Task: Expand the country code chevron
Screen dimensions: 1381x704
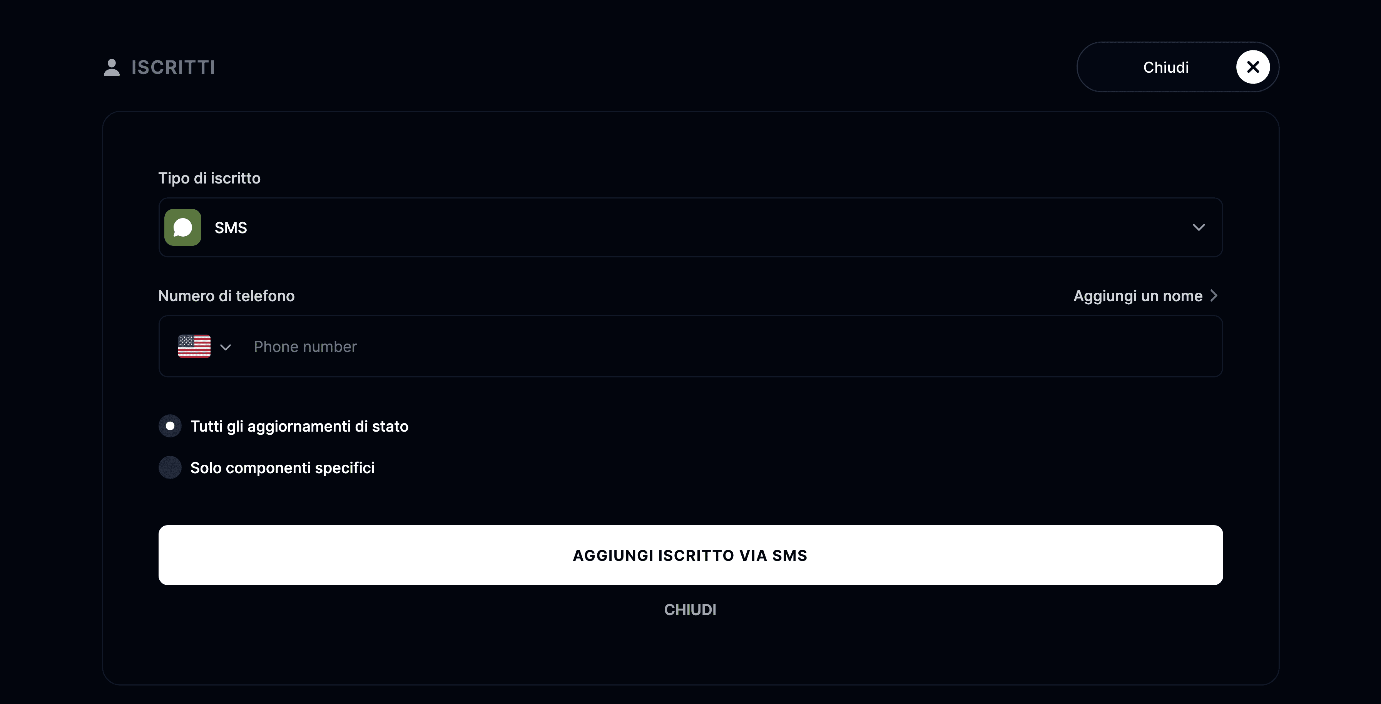Action: (226, 347)
